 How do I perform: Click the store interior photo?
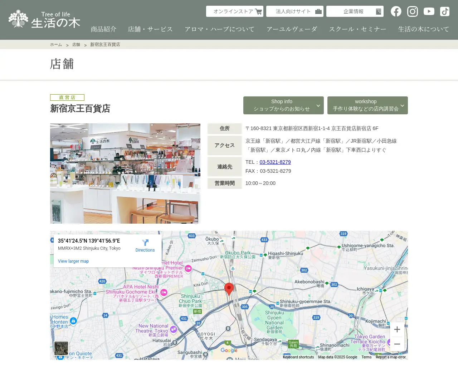tap(125, 173)
